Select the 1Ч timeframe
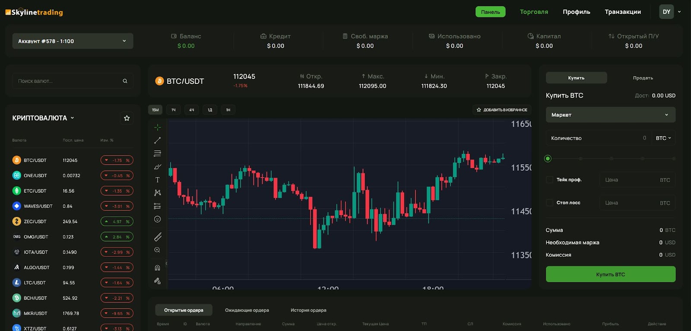 point(173,110)
